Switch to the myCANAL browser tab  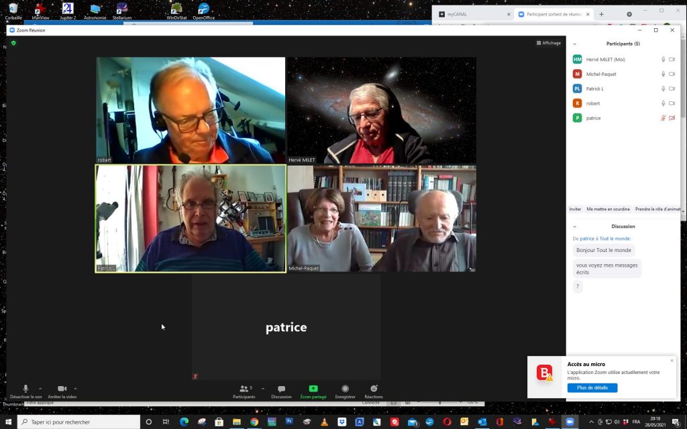[475, 15]
